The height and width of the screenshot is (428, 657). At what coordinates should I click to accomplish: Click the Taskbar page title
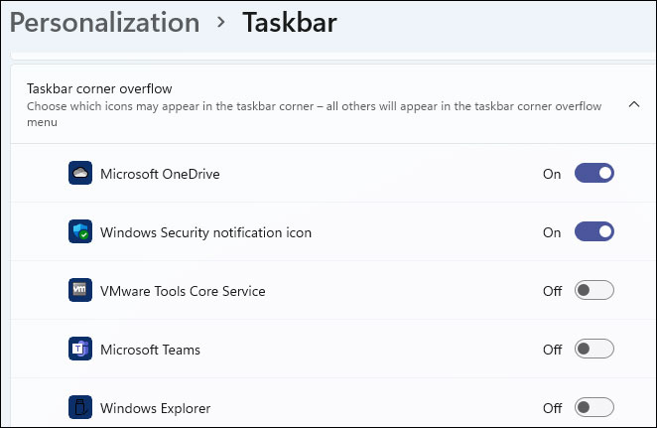289,23
